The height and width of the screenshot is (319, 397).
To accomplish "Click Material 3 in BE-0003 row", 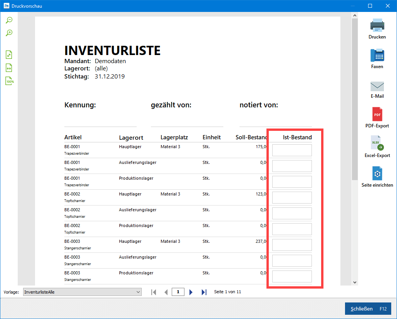I will tap(171, 241).
